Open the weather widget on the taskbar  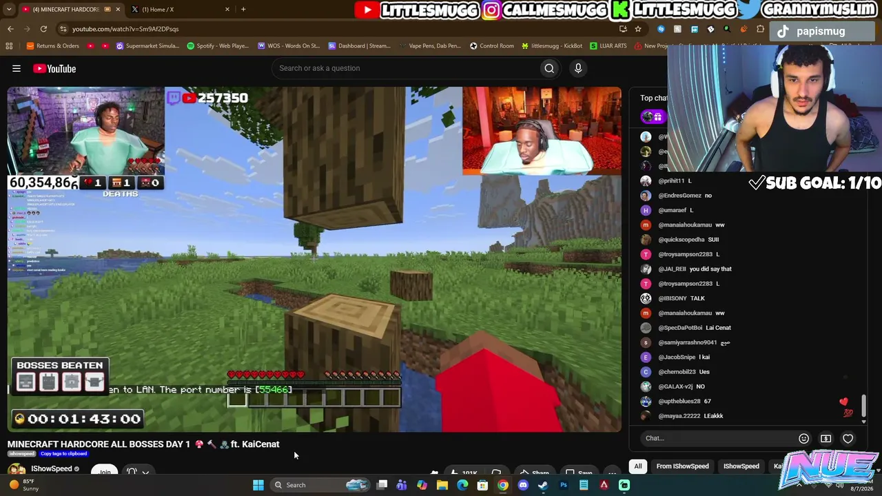[24, 485]
